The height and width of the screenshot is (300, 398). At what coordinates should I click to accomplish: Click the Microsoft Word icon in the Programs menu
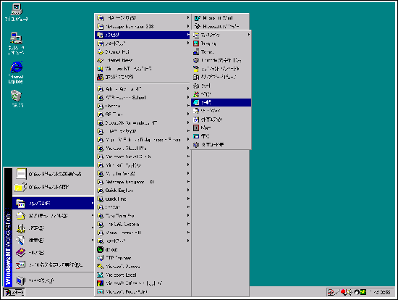[198, 18]
